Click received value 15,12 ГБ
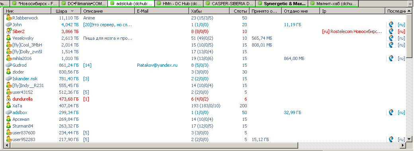Viewport: 414px width, 151px height. coord(261,139)
